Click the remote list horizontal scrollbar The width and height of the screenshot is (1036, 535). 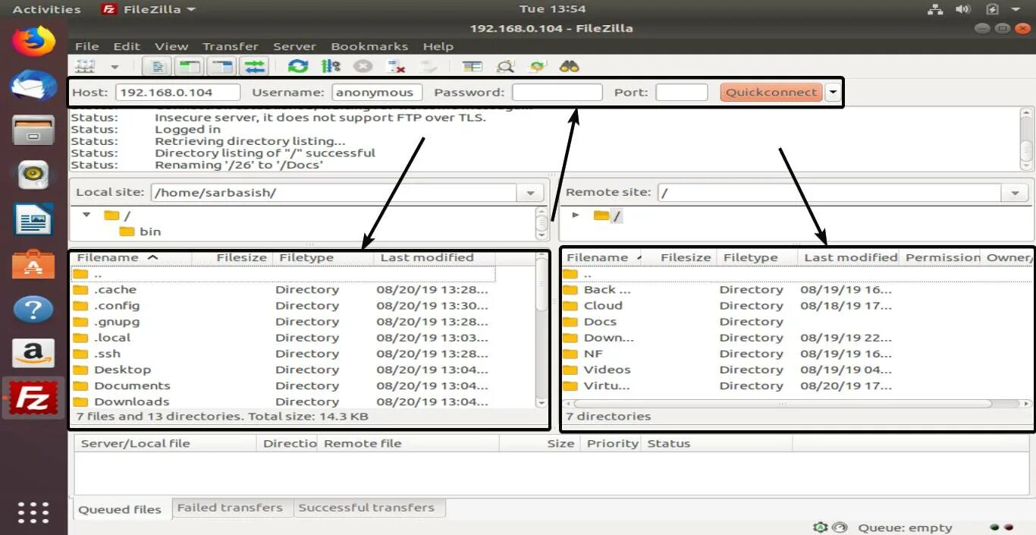(782, 404)
